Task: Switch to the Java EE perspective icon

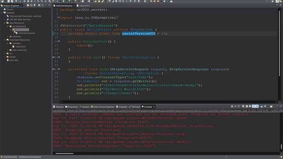Action: pyautogui.click(x=277, y=1)
